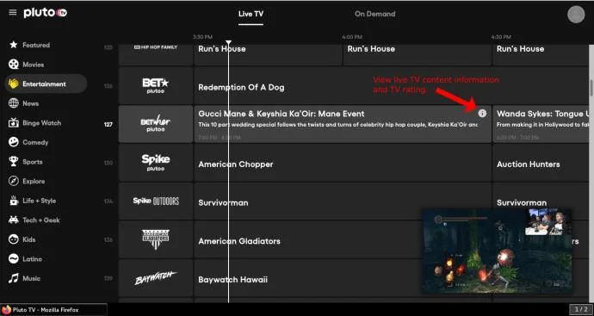Click channel number 127
Image resolution: width=594 pixels, height=316 pixels.
tap(108, 124)
